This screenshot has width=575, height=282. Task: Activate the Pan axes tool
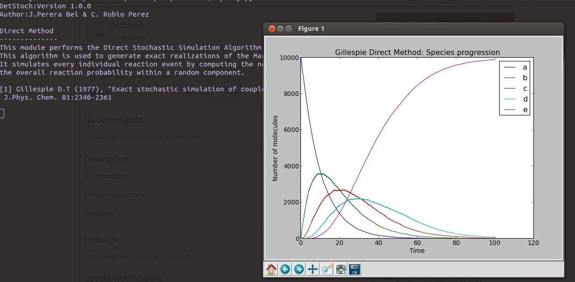313,269
